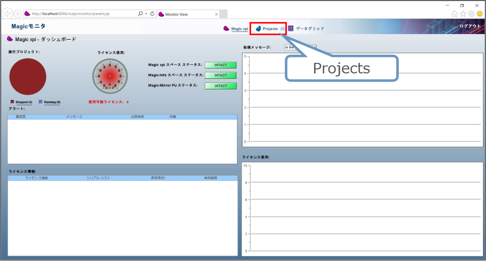Toggle the Stopped (4) legend item

[23, 102]
